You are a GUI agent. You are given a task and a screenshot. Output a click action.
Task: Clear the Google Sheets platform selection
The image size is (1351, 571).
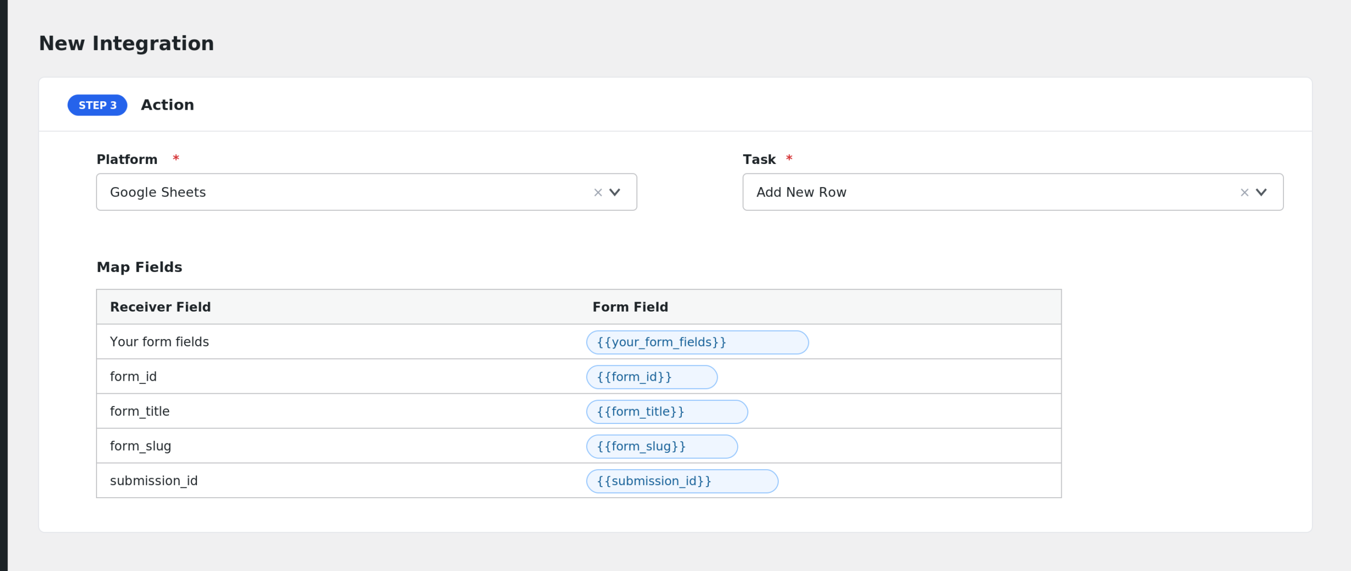pos(598,192)
